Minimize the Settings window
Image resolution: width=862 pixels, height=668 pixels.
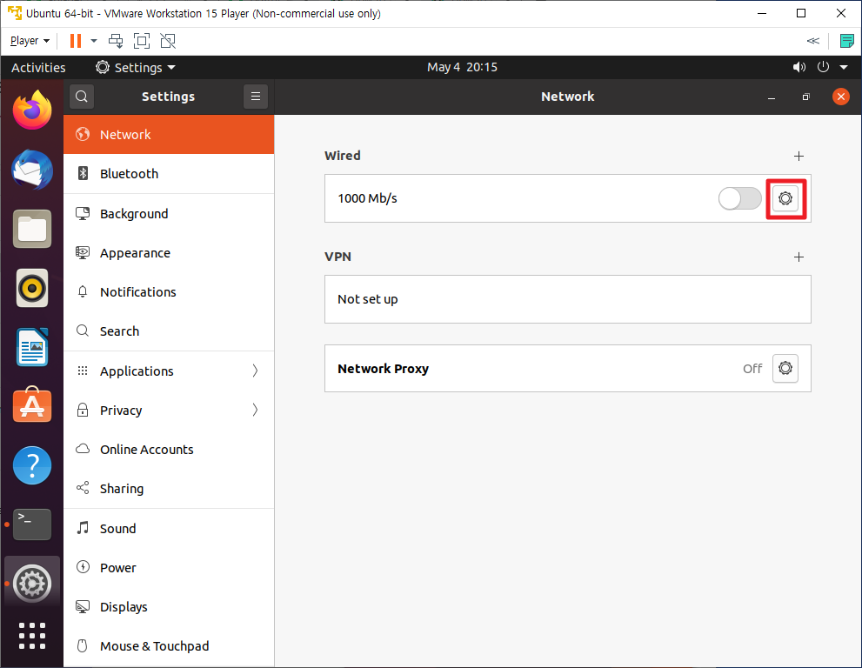coord(772,97)
